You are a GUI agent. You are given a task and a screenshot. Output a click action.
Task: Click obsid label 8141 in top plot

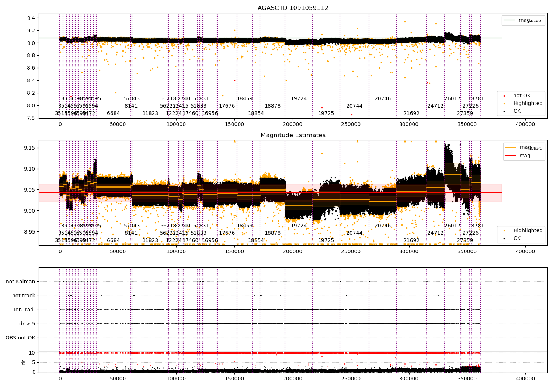[x=131, y=106]
